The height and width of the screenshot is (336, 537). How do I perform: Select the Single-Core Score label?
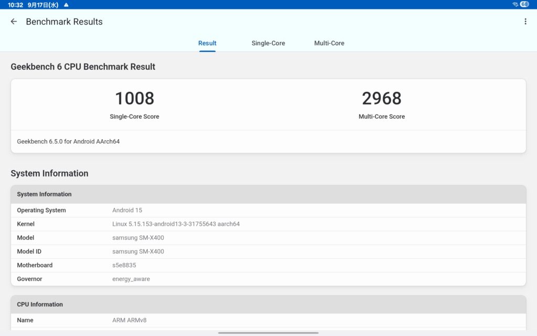[x=135, y=117]
